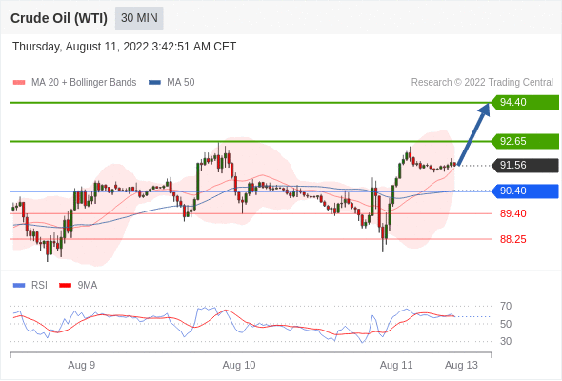Screen dimensions: 562x381
Task: Click the 94.40 green resistance price tag
Action: (x=525, y=103)
